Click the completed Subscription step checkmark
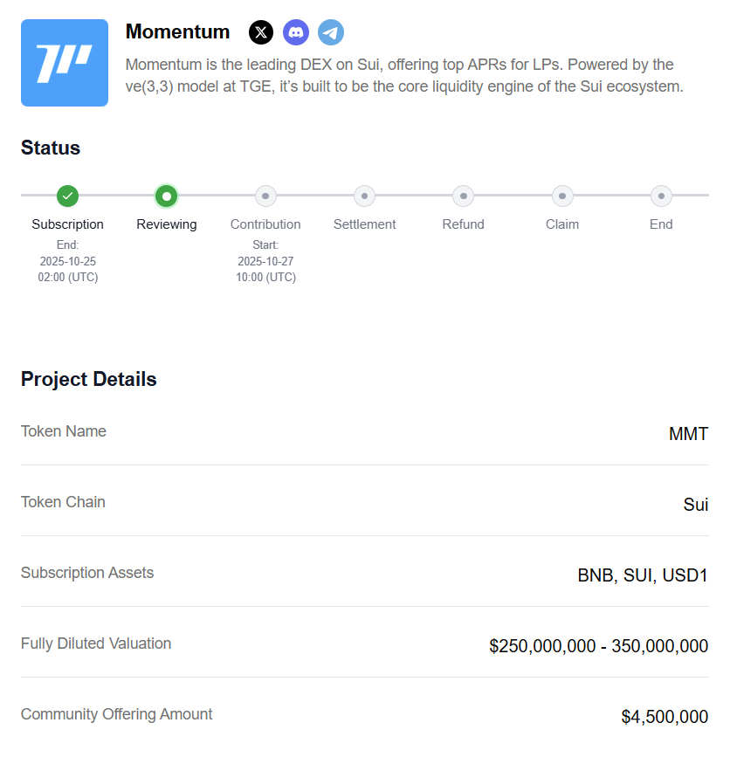The image size is (730, 764). tap(67, 196)
